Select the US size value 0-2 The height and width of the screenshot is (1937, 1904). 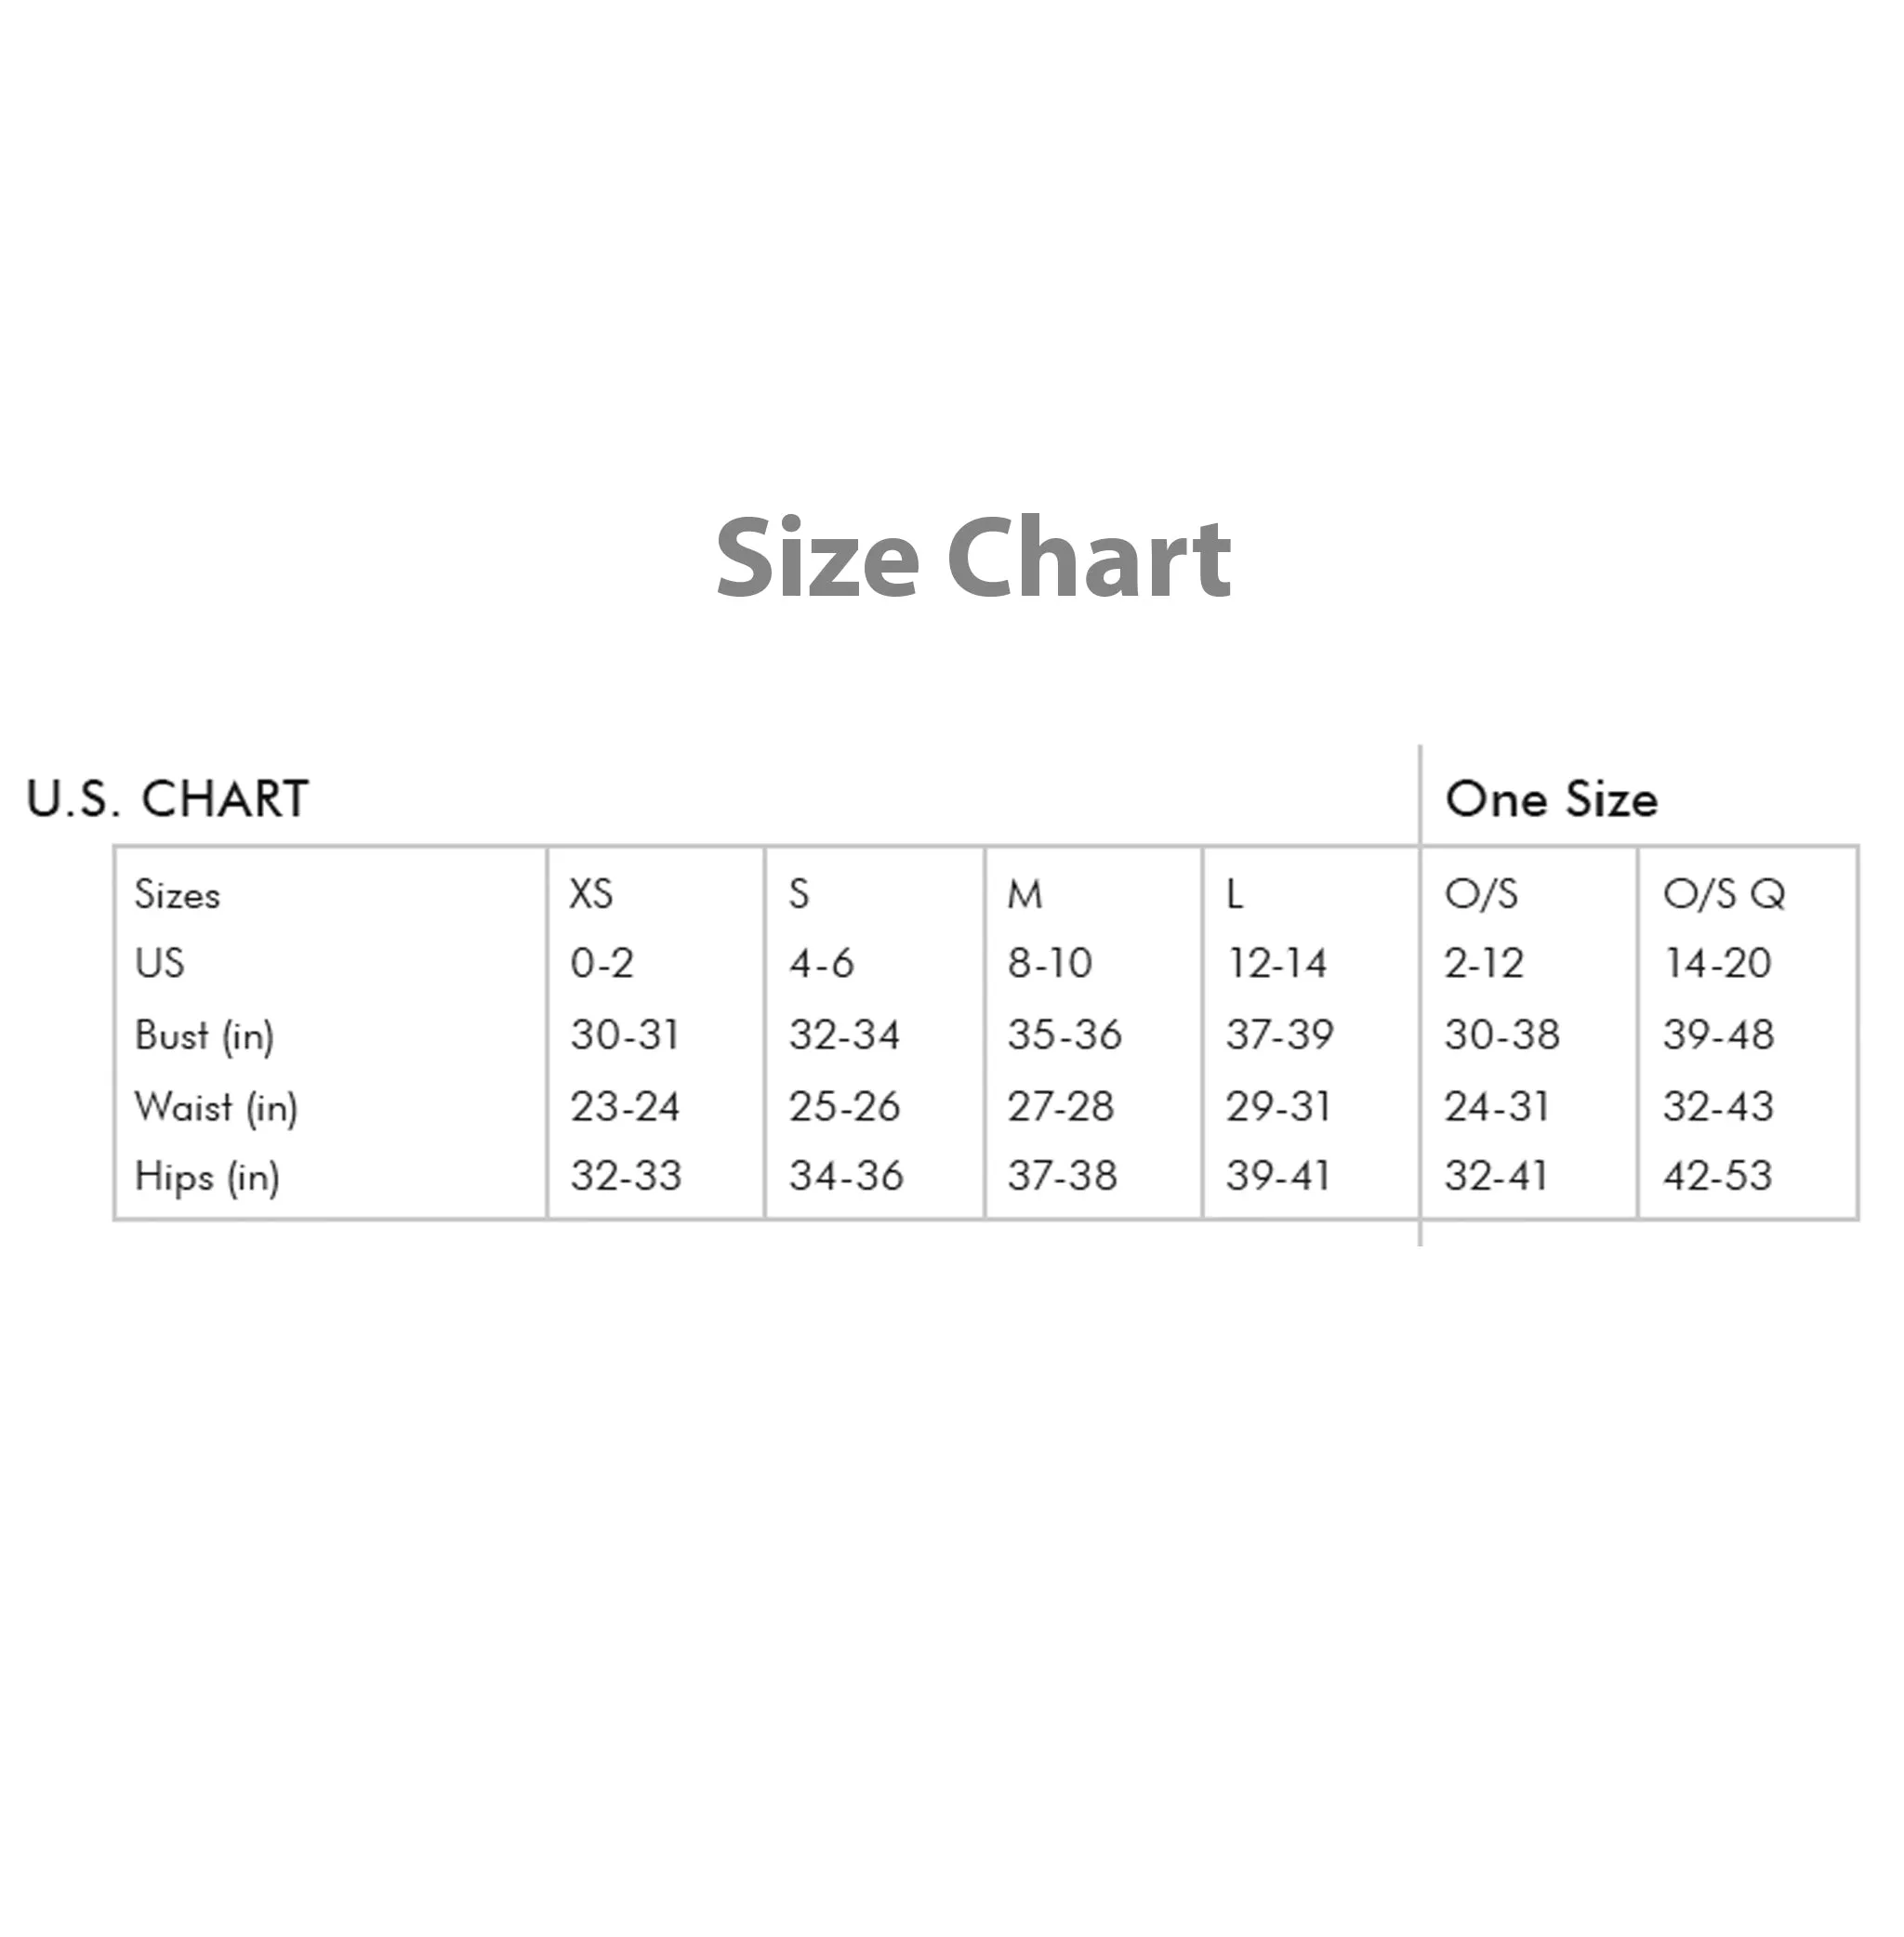click(602, 963)
